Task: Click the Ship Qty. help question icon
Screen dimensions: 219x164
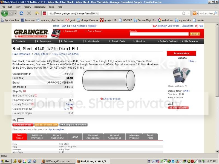Action: tap(24, 91)
